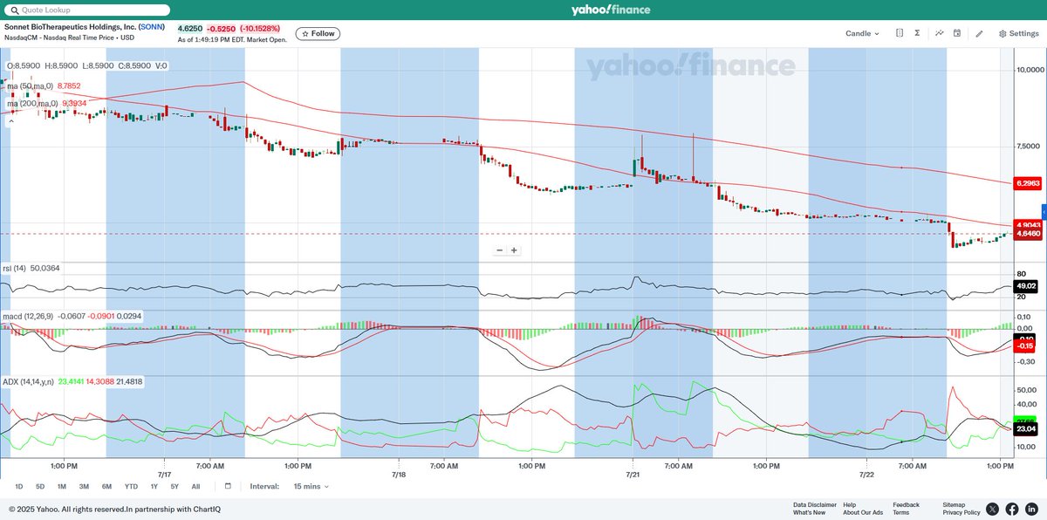Zoom out chart with minus button
This screenshot has width=1047, height=520.
coord(500,250)
